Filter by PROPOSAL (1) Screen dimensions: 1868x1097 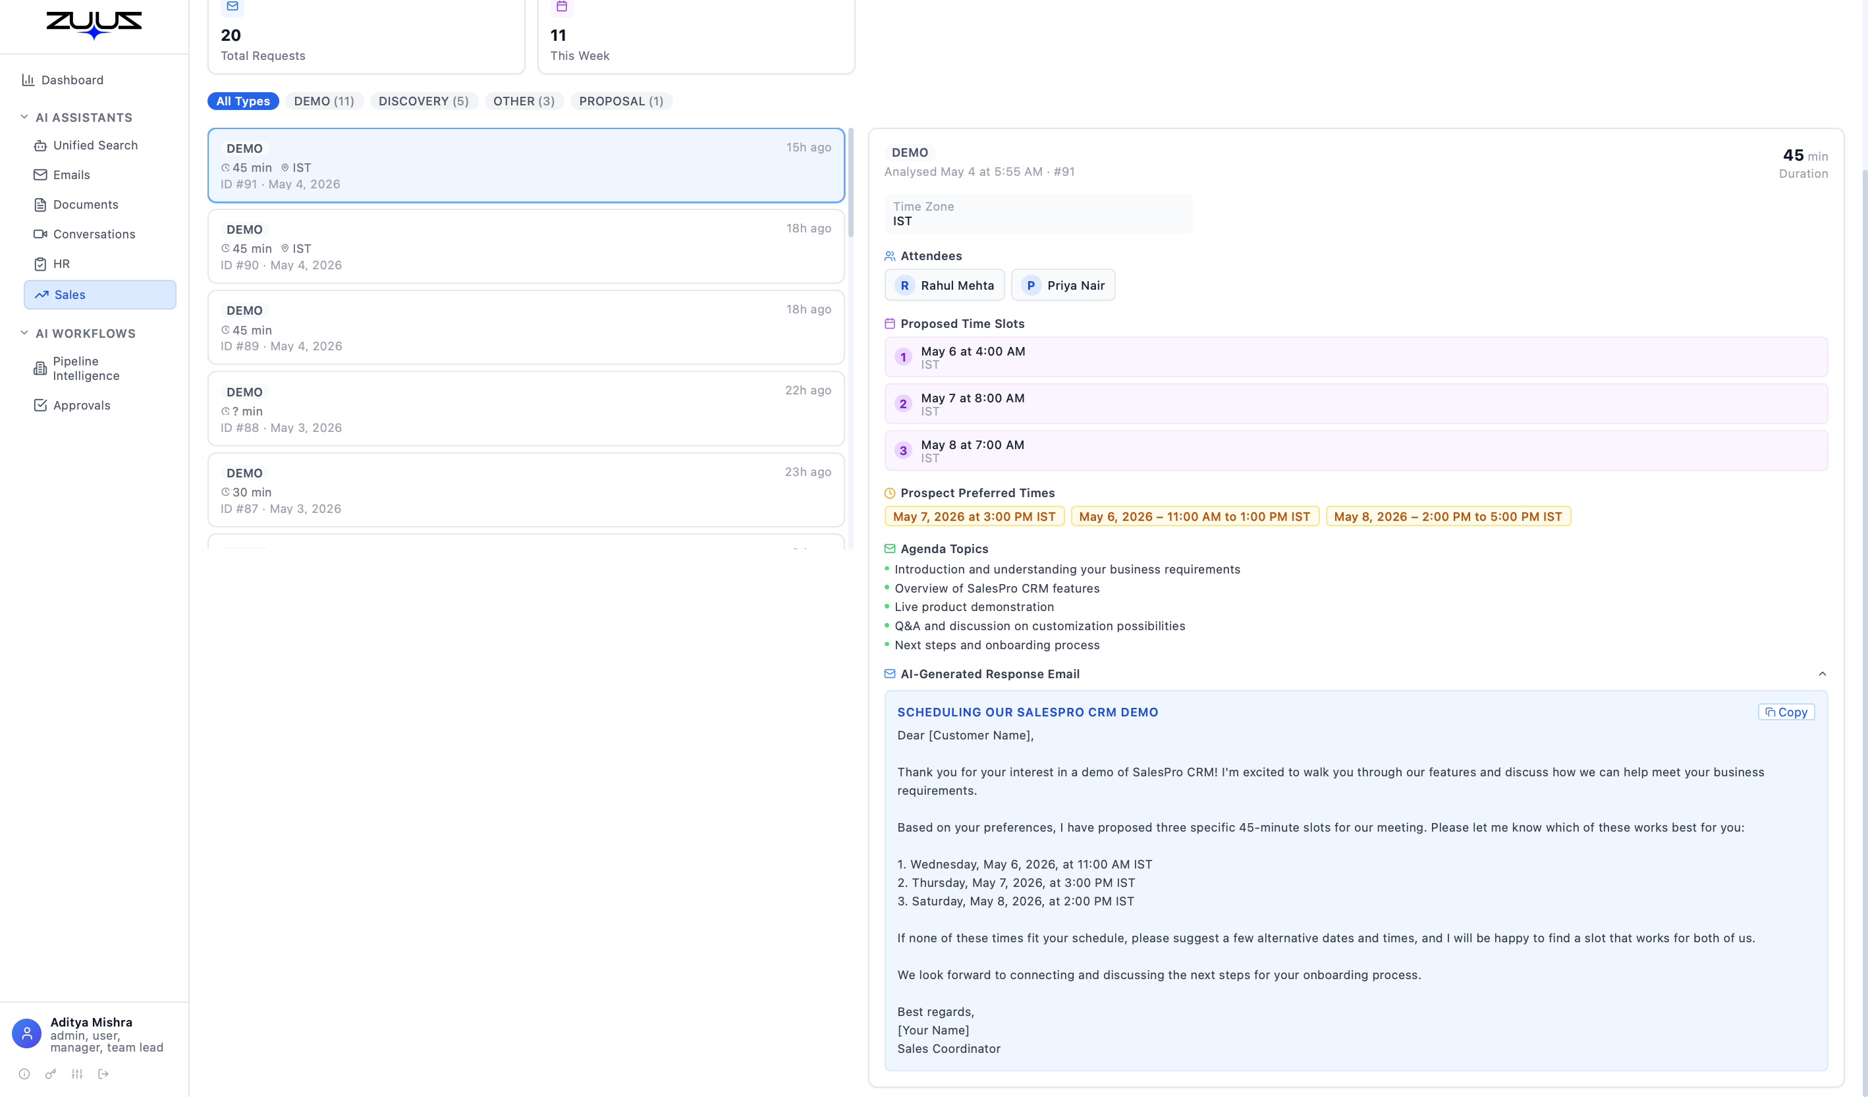point(621,101)
